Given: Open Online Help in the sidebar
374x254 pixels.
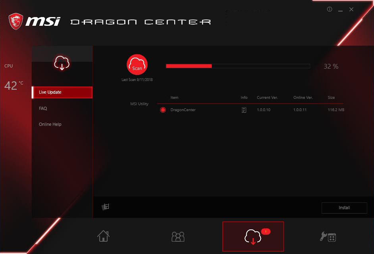Looking at the screenshot, I should click(50, 124).
